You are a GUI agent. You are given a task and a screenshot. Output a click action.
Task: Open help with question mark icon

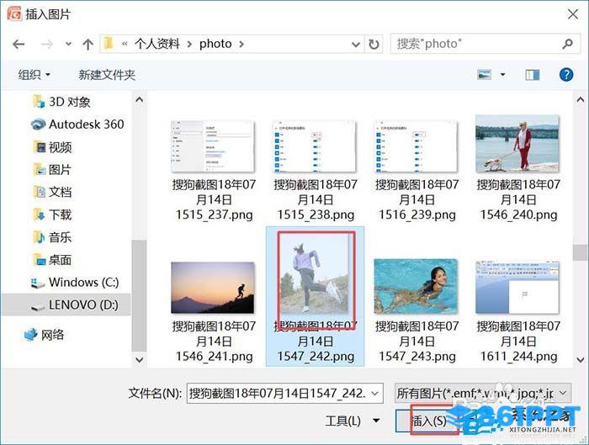click(566, 74)
